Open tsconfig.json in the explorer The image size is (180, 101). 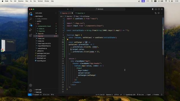pos(41,61)
